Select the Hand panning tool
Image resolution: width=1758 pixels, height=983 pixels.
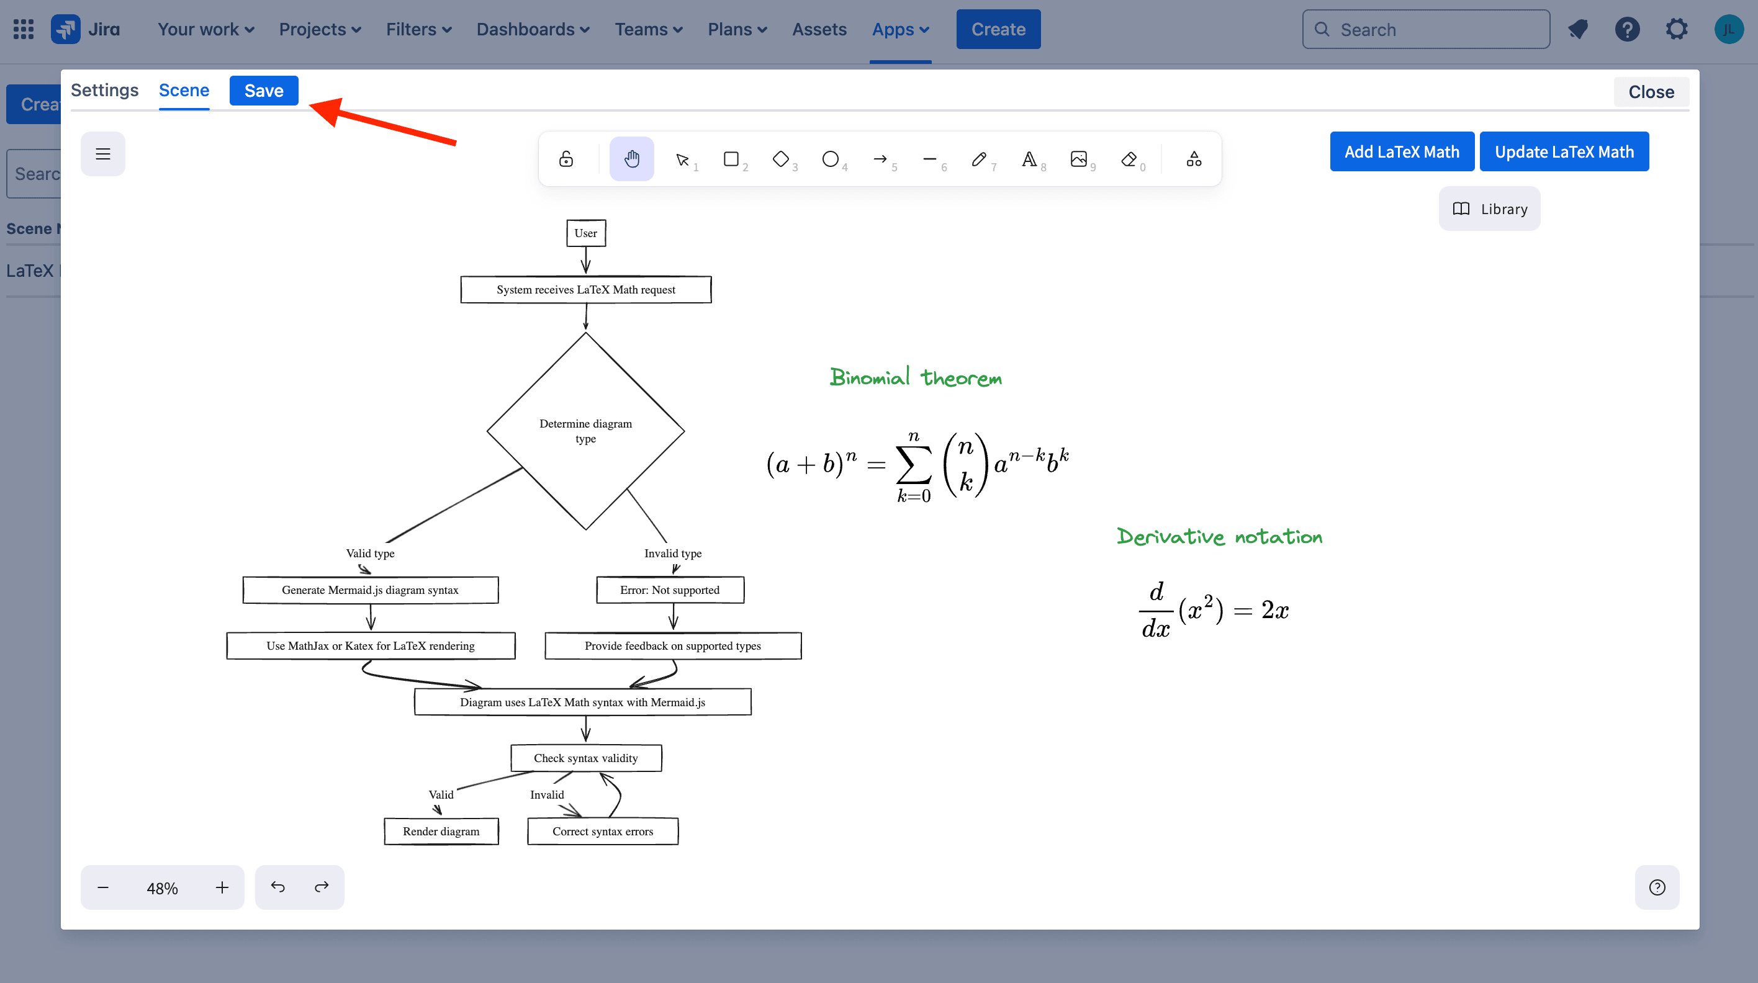pyautogui.click(x=631, y=159)
